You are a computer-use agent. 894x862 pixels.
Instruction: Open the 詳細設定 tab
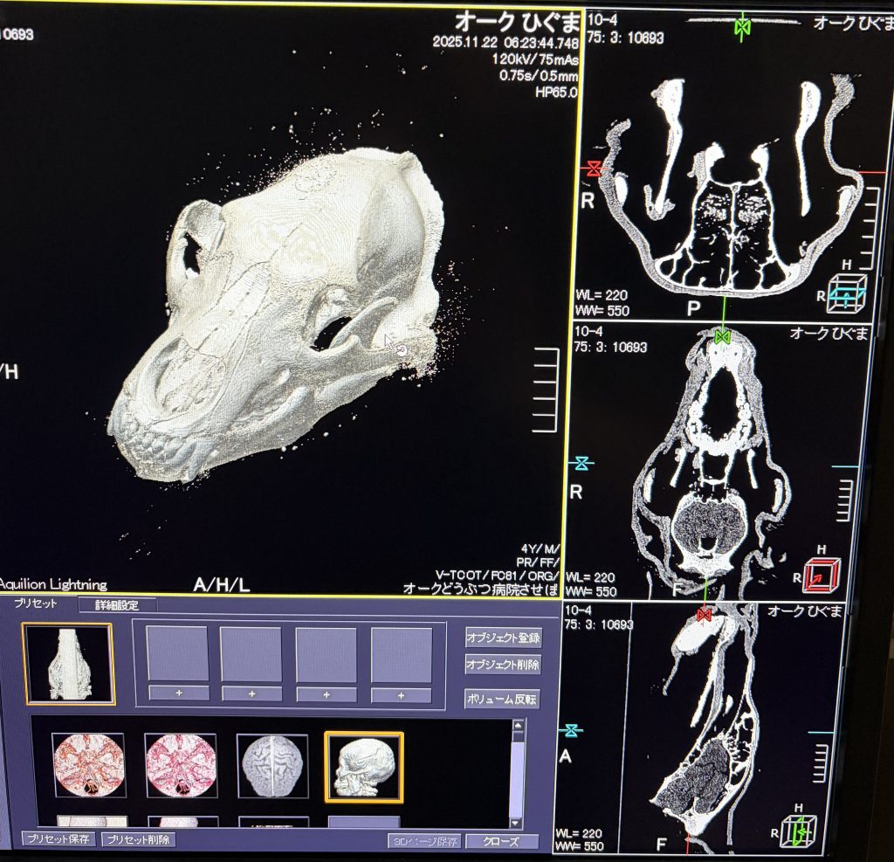point(117,604)
